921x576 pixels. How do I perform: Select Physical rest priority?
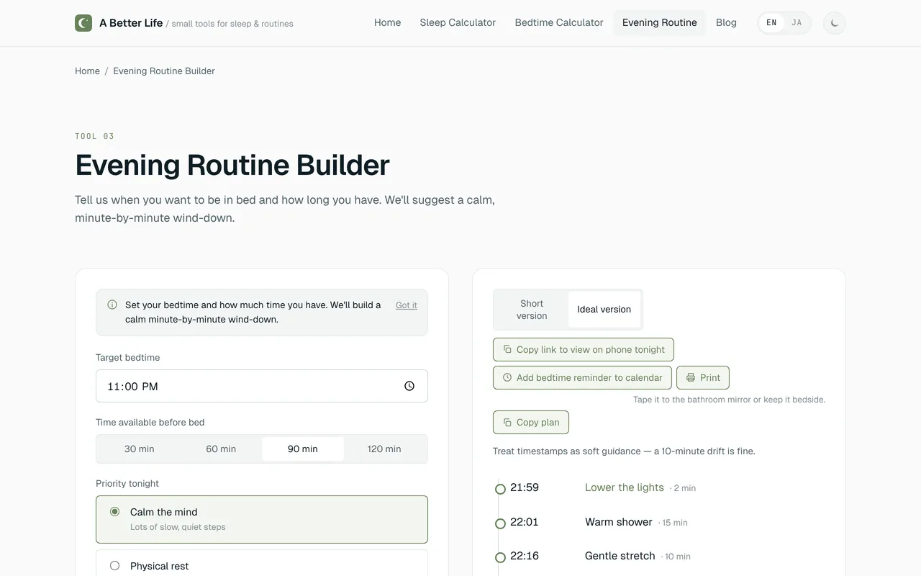[x=262, y=566]
